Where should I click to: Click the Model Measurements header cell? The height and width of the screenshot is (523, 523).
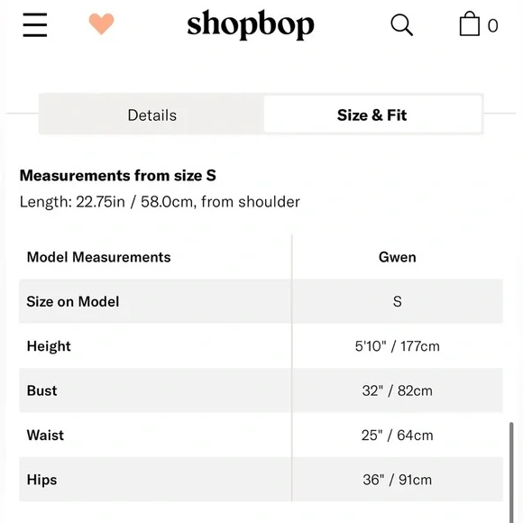98,257
